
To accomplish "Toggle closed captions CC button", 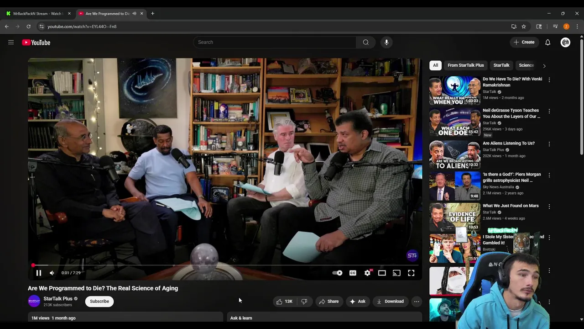I will click(353, 273).
